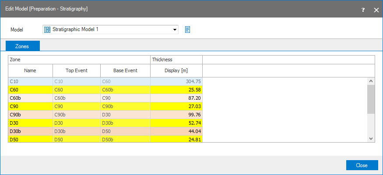383x175 pixels.
Task: Click the Base Event column header
Action: 125,70
